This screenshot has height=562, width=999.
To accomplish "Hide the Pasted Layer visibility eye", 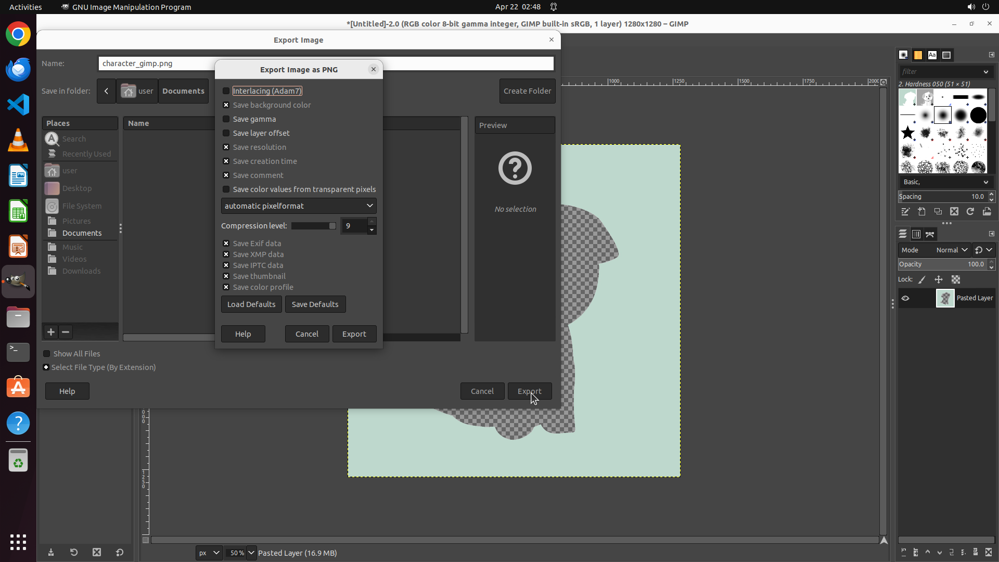I will [905, 298].
